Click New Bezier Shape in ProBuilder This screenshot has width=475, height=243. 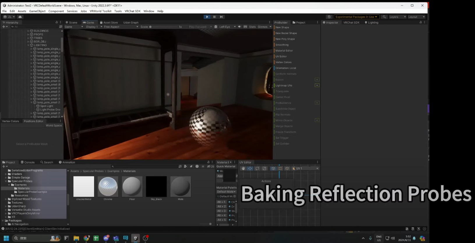(286, 33)
